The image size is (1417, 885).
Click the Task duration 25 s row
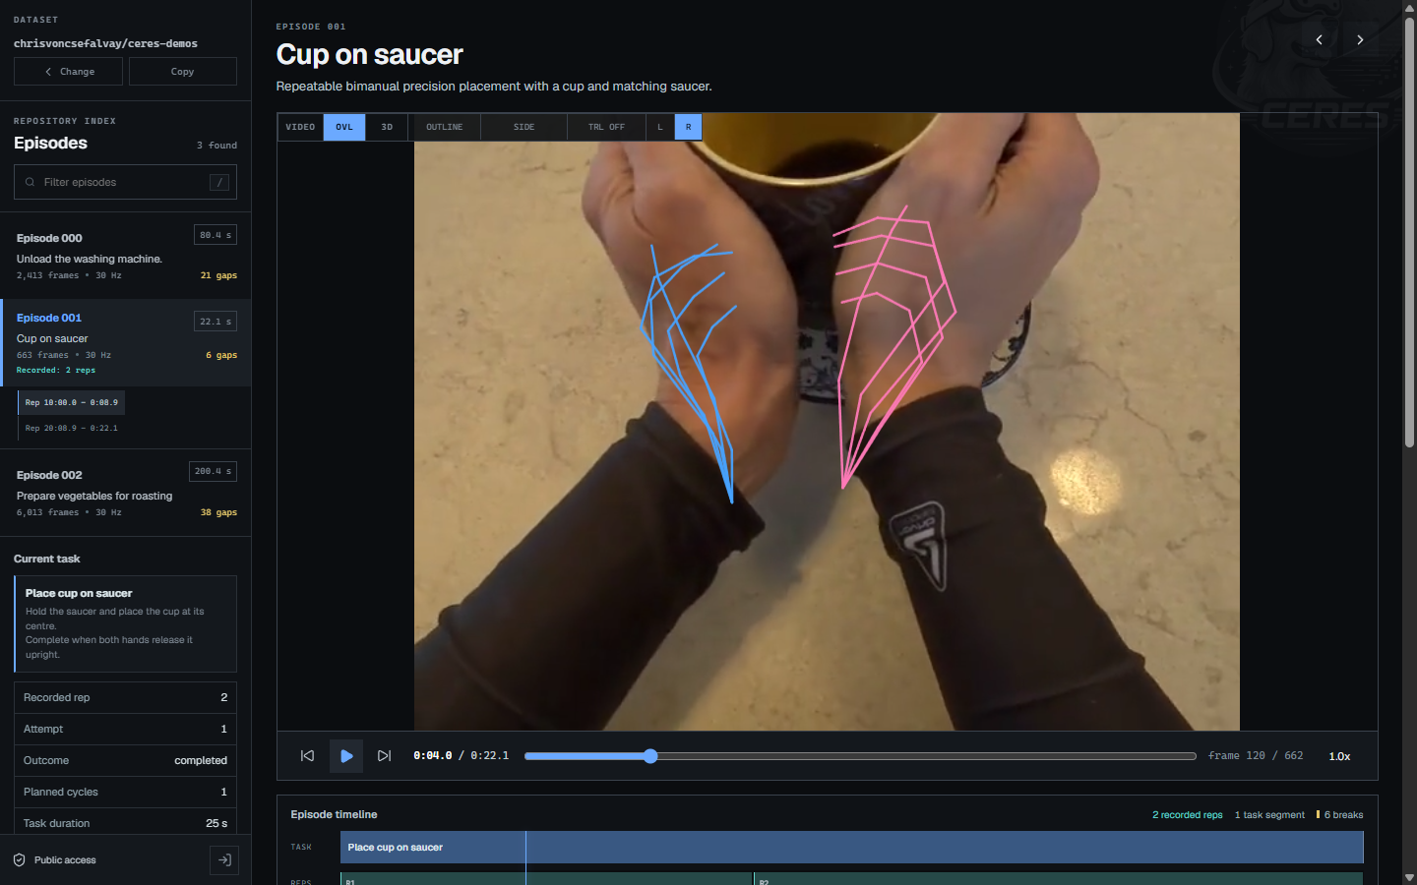click(x=125, y=823)
